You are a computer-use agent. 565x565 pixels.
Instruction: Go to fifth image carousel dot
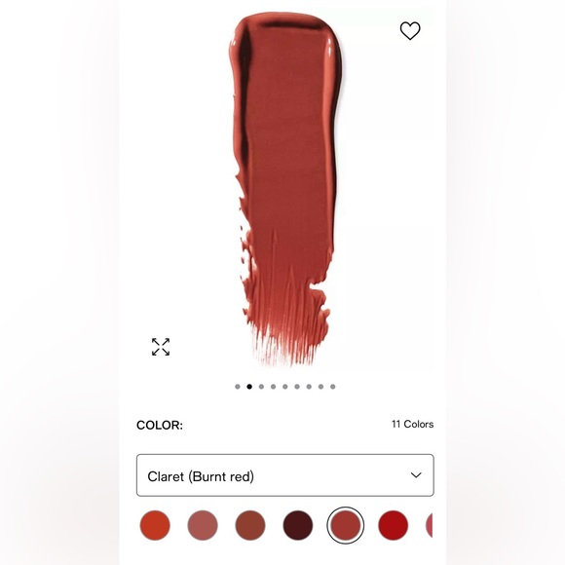click(285, 387)
